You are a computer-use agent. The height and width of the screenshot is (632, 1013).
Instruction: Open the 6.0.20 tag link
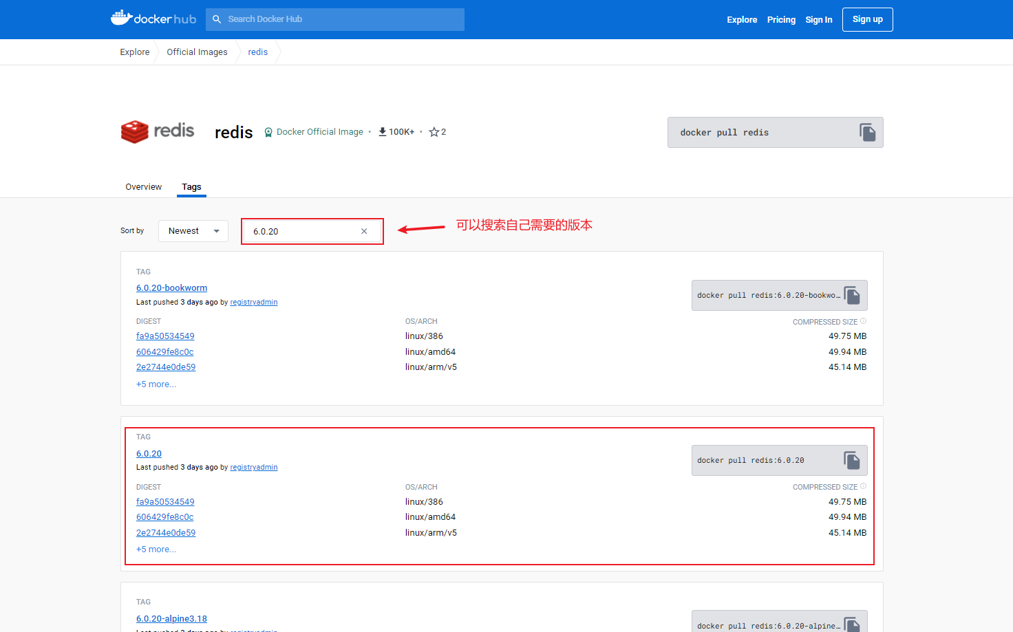(x=149, y=454)
